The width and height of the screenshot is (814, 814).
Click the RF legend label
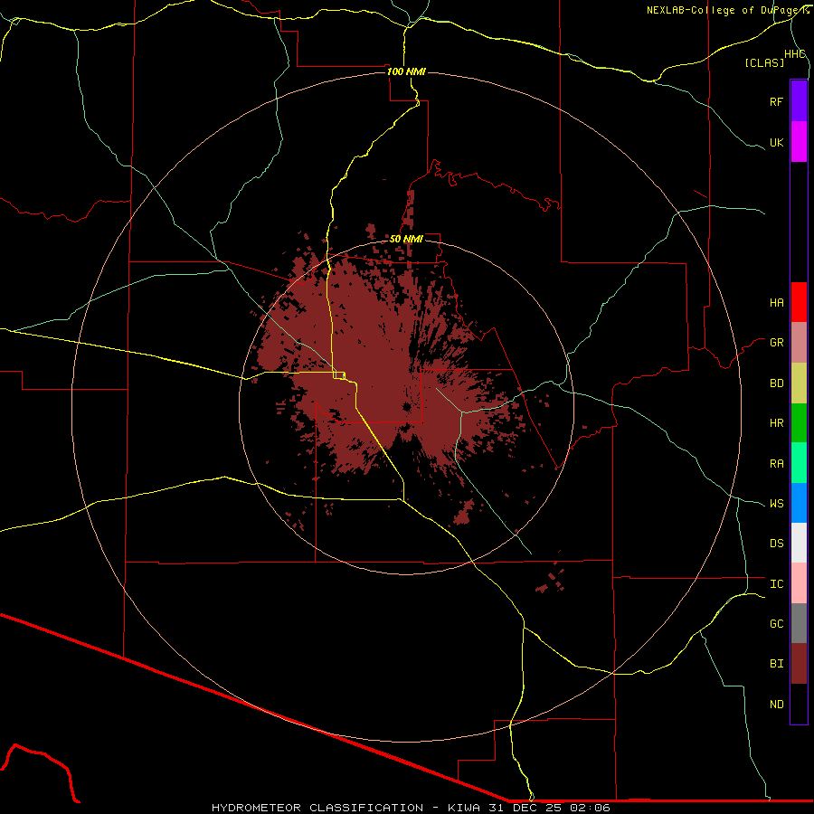point(776,101)
